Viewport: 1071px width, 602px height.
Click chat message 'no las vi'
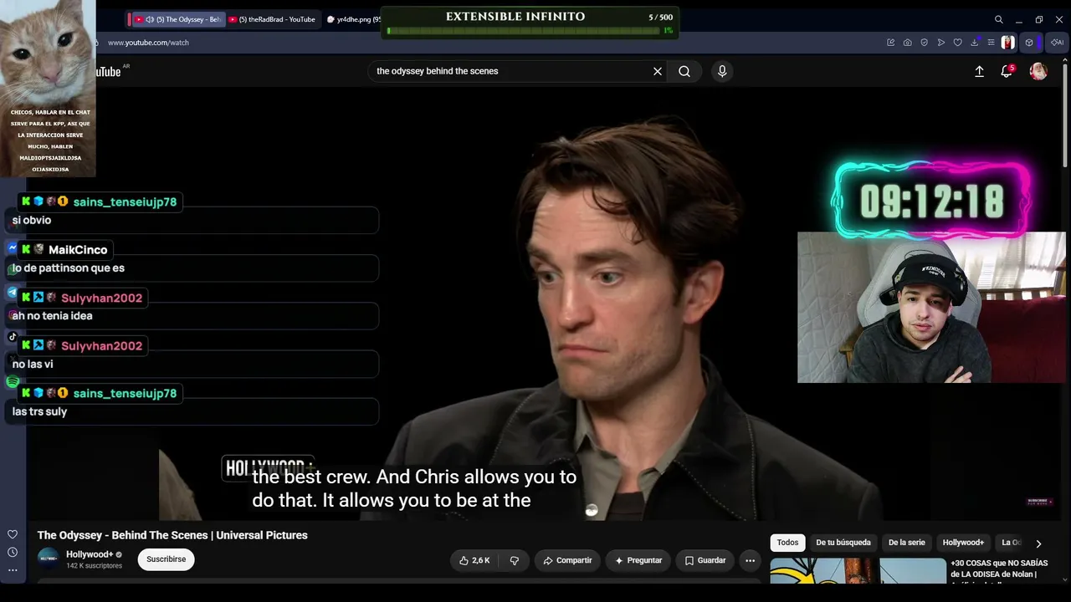click(33, 365)
